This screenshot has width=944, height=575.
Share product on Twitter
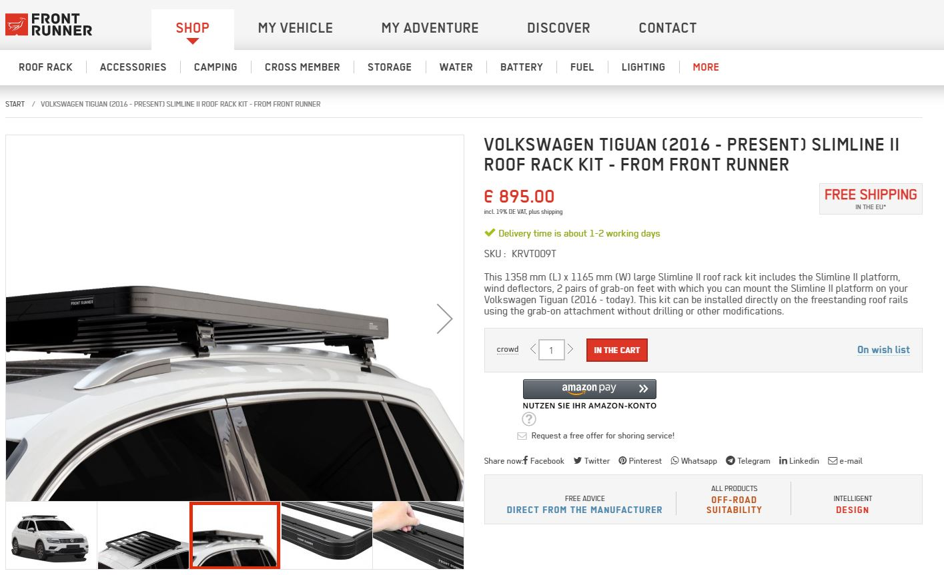[x=592, y=460]
